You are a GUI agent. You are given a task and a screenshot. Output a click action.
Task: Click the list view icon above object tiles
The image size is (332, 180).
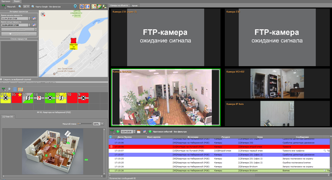15,89
